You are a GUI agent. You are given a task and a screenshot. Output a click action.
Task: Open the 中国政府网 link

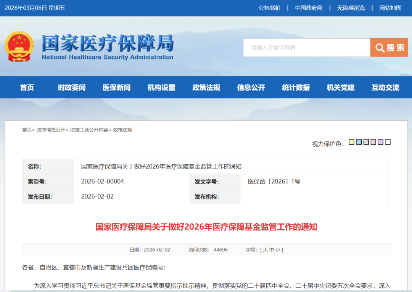pyautogui.click(x=309, y=8)
